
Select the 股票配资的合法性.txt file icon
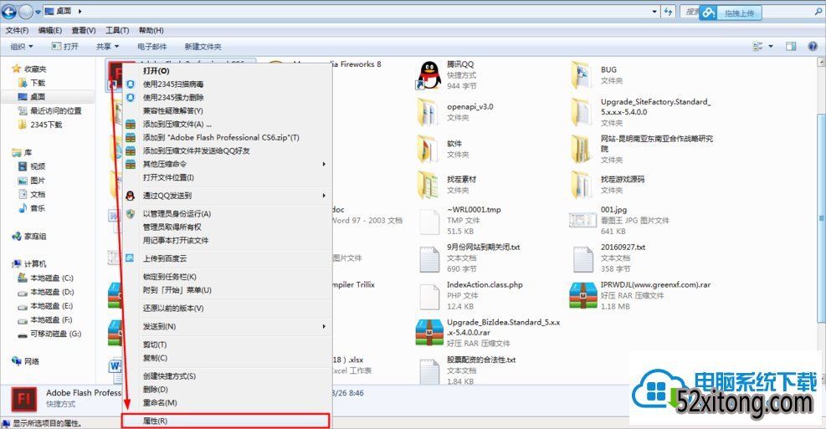(x=428, y=371)
